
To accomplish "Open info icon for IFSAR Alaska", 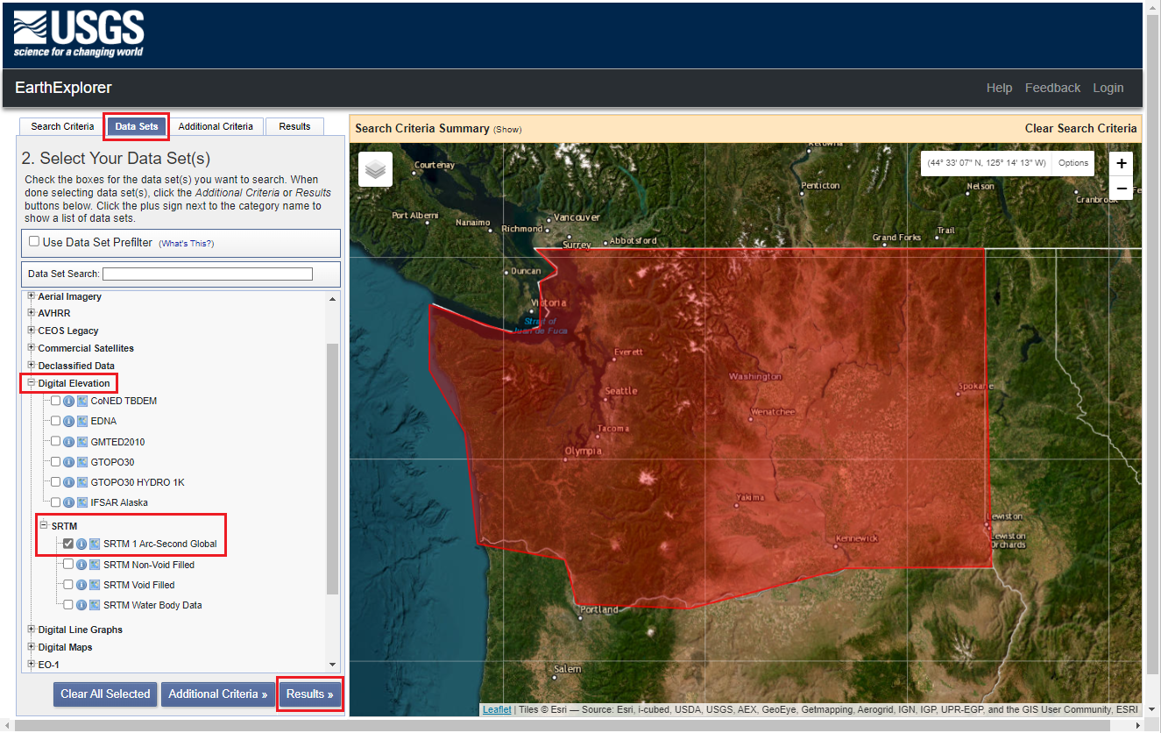I will click(69, 502).
